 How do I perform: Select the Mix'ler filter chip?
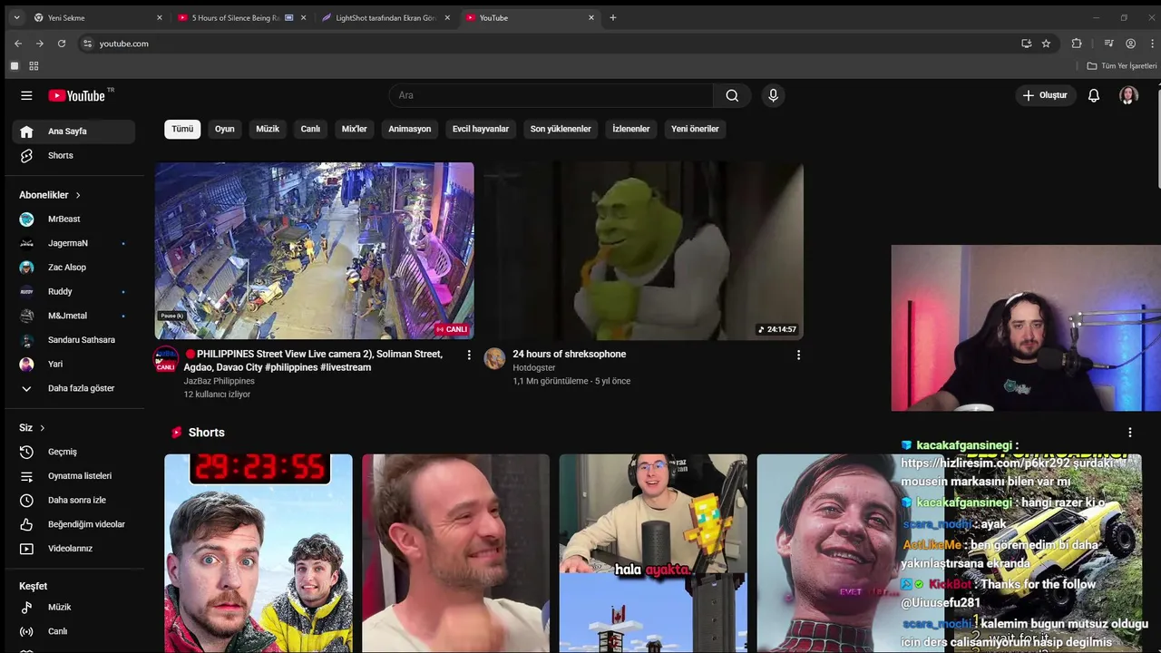point(355,129)
